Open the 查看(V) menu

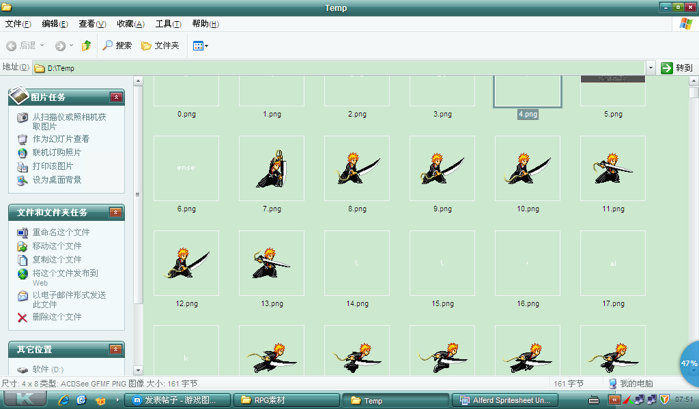click(92, 24)
